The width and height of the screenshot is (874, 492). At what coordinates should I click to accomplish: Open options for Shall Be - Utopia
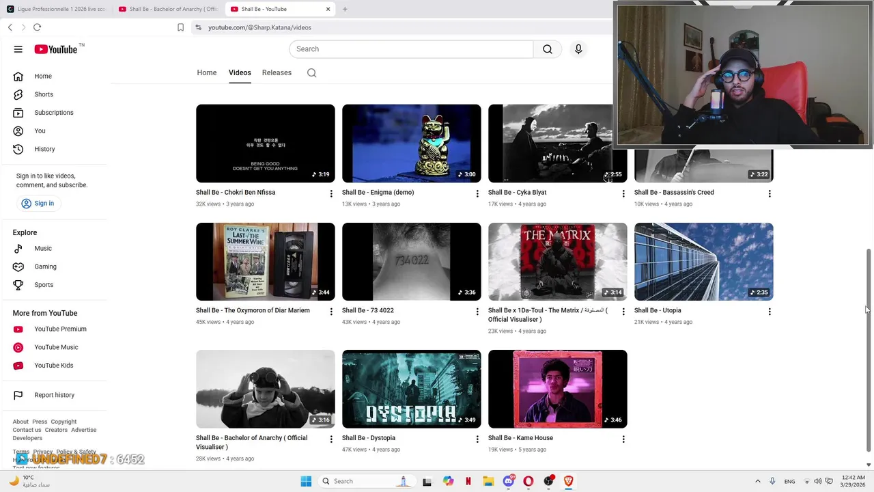pyautogui.click(x=770, y=312)
